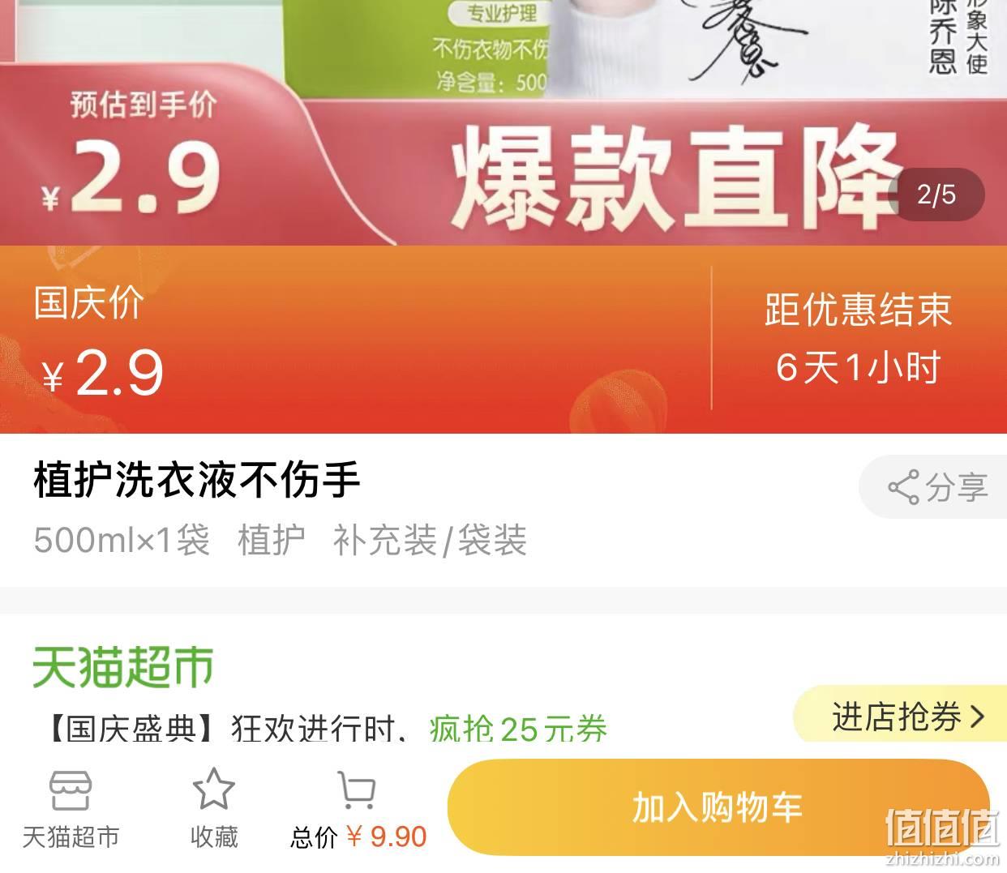The image size is (1007, 873).
Task: Click the 爆款直降 promotion banner
Action: pyautogui.click(x=676, y=178)
